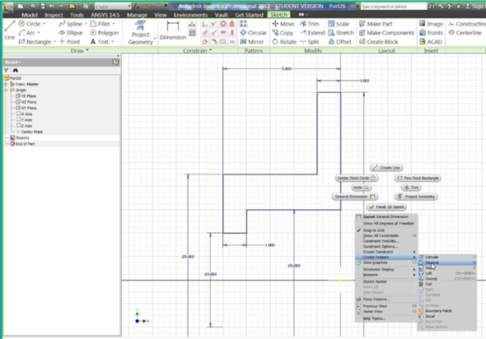Image resolution: width=486 pixels, height=339 pixels.
Task: Expand the View: Master tree node
Action: click(7, 84)
